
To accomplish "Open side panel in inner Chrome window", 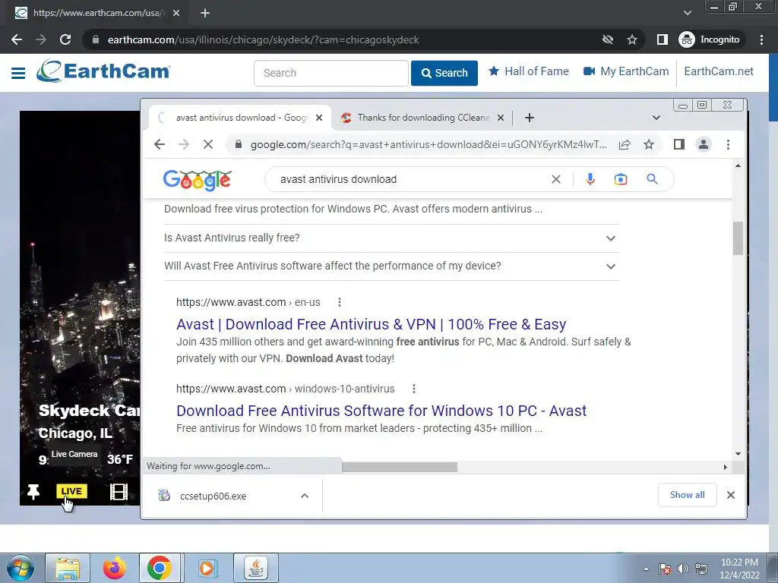I will 678,144.
